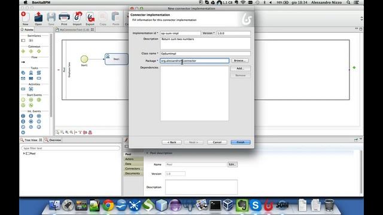Open the Data properties tab

133,164
